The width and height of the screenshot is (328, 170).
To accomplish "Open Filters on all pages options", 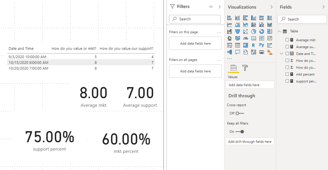I will click(219, 60).
